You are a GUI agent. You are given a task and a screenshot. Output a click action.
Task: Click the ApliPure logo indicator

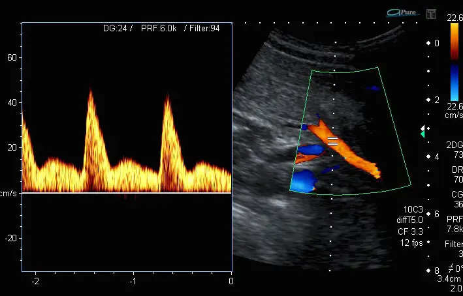coord(403,12)
